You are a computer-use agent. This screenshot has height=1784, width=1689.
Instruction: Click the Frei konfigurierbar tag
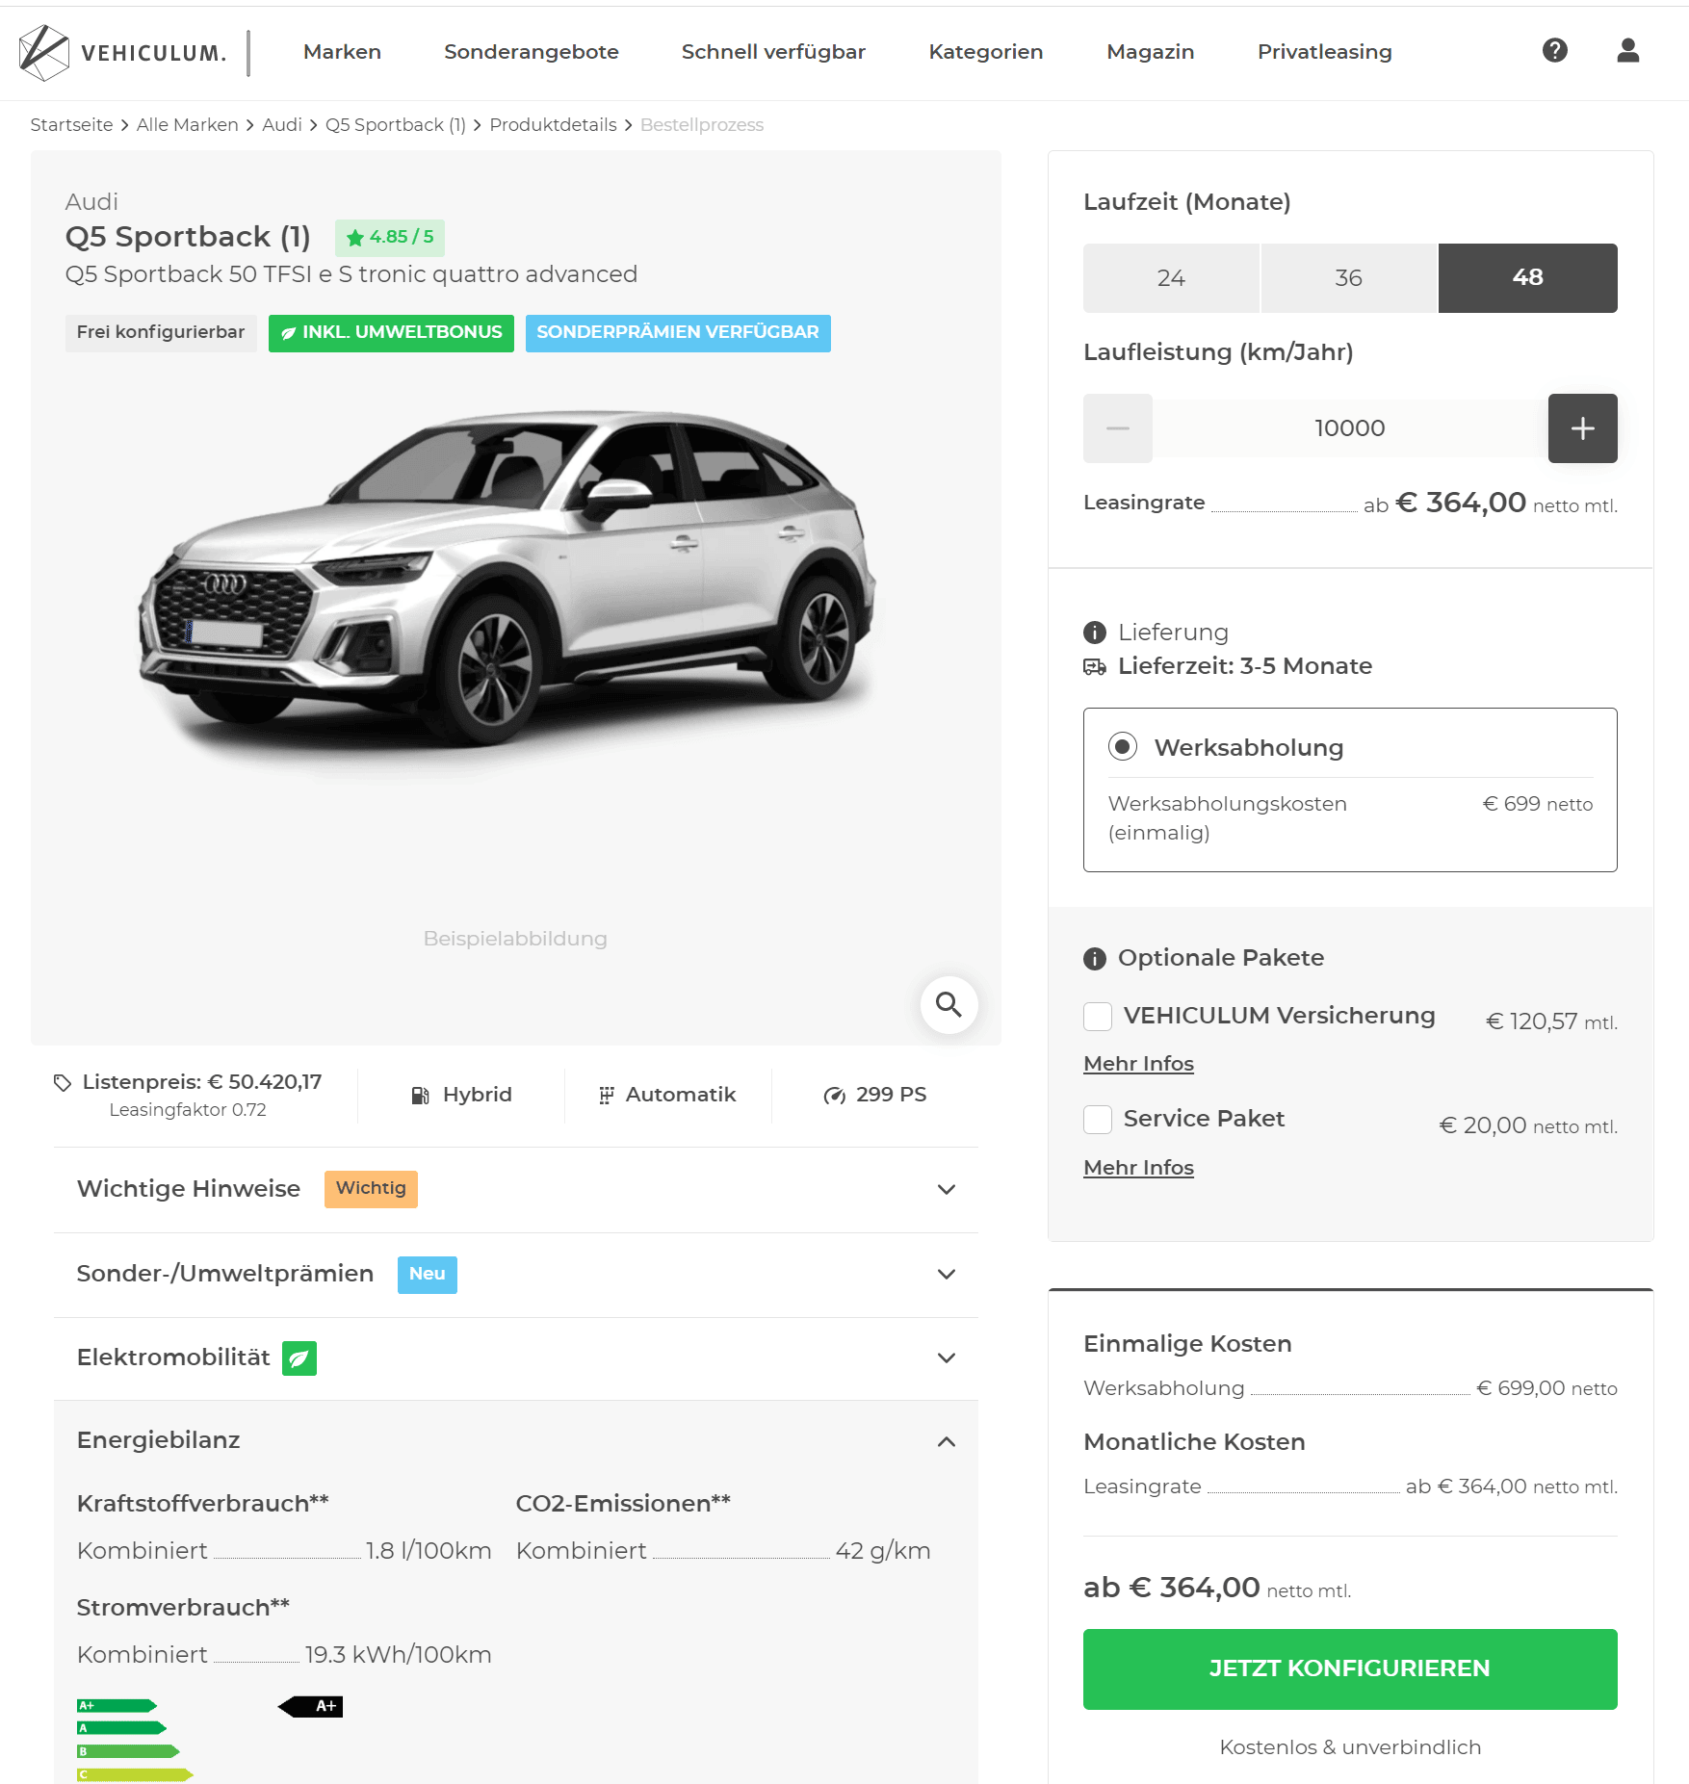point(161,333)
